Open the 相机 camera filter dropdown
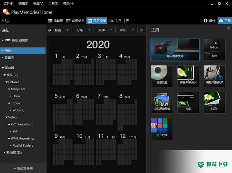Image resolution: width=232 pixels, height=173 pixels. coord(127,30)
